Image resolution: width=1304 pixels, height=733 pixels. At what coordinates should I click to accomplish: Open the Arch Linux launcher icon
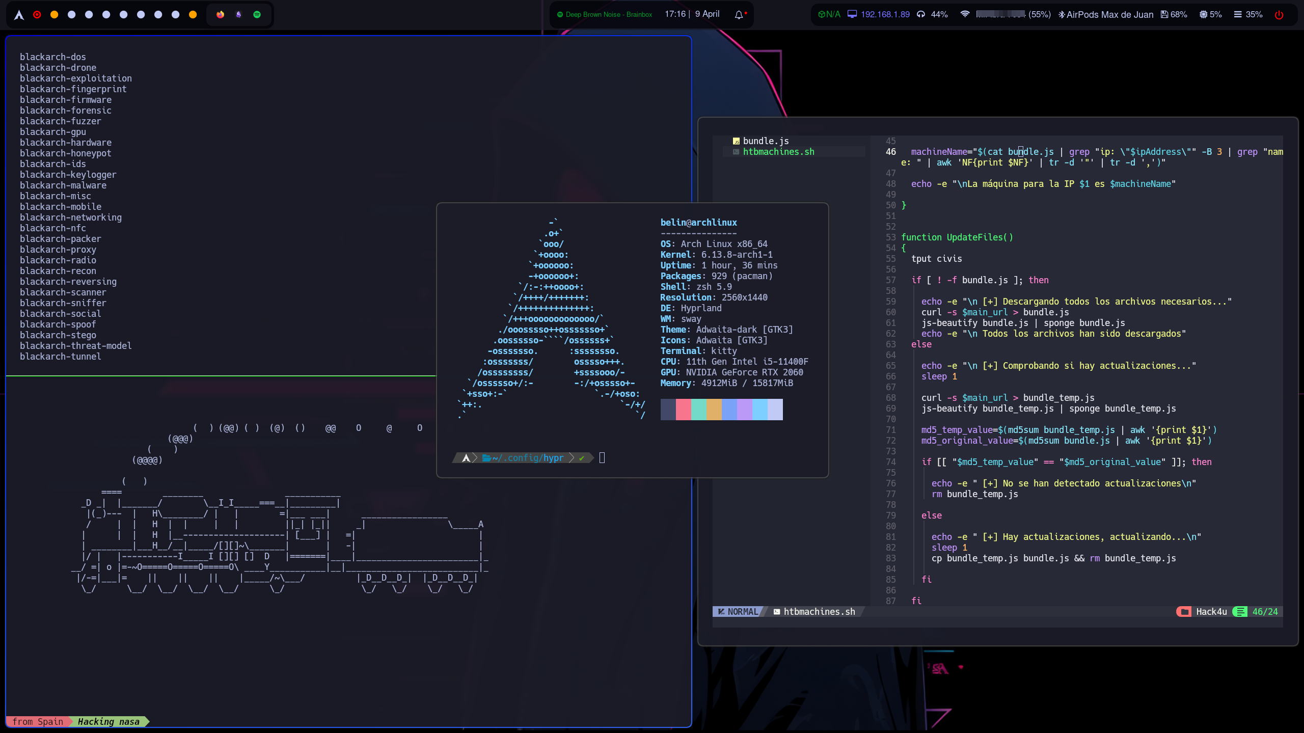[19, 15]
